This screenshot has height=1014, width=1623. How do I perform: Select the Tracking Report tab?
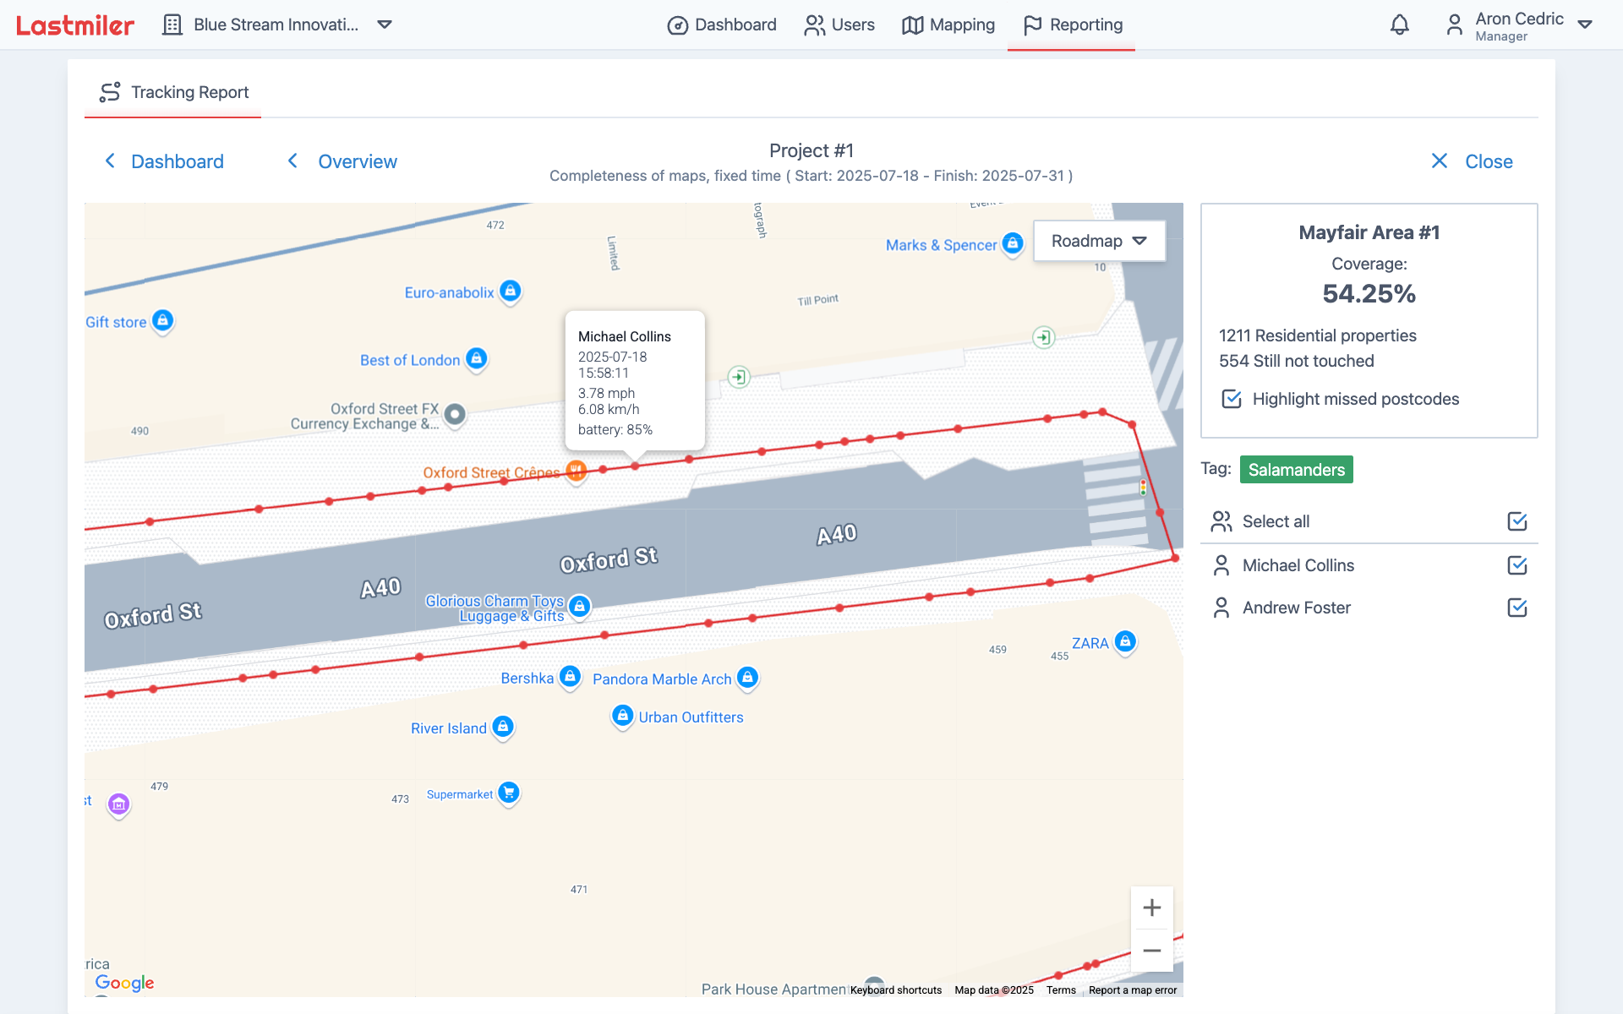[173, 92]
